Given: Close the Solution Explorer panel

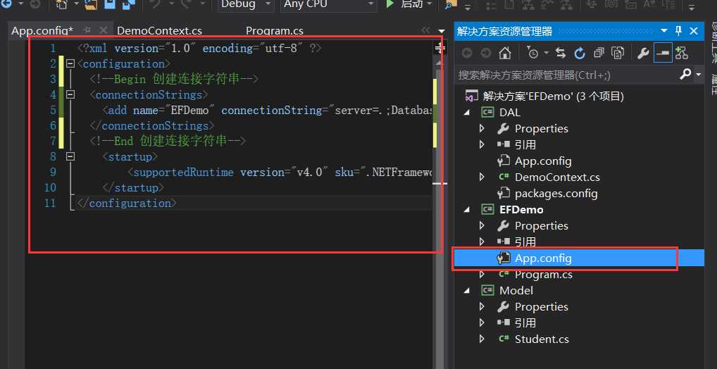Looking at the screenshot, I should point(693,31).
